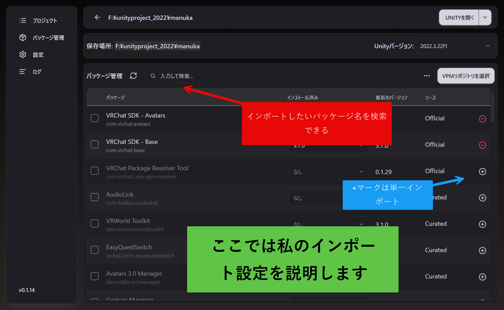This screenshot has width=504, height=310.
Task: Click the saved path F:¥unityproject_2022¥manuka
Action: click(x=157, y=46)
